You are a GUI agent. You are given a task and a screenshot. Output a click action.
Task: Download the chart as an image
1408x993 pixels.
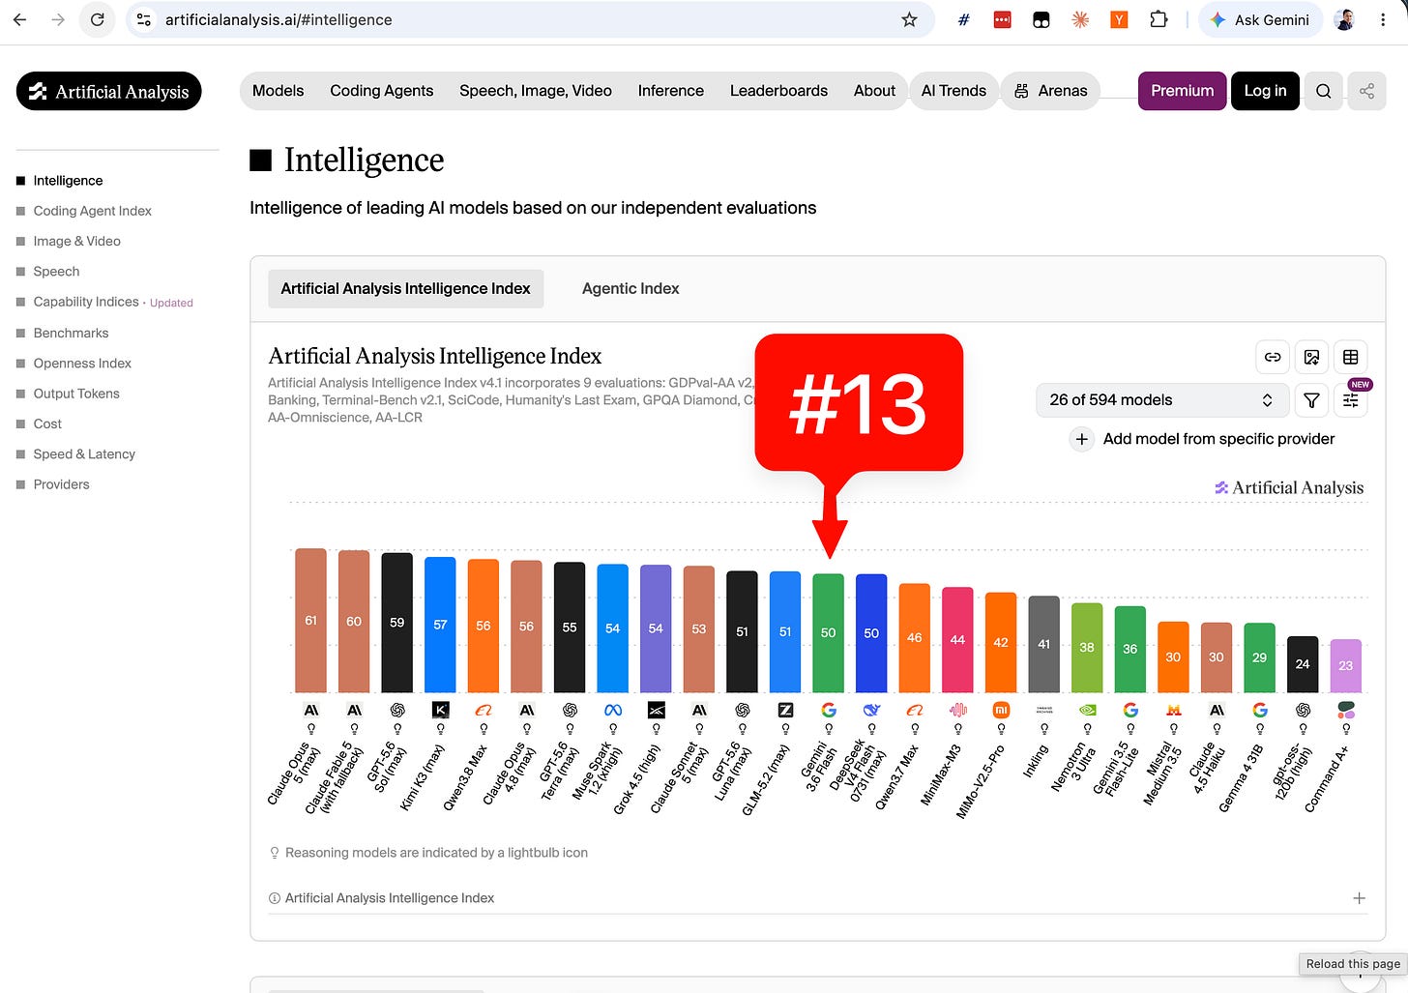click(1311, 357)
